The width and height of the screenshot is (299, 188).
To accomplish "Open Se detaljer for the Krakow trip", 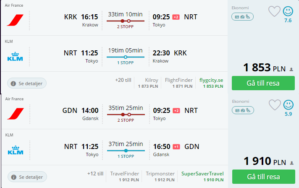I will (27, 83).
